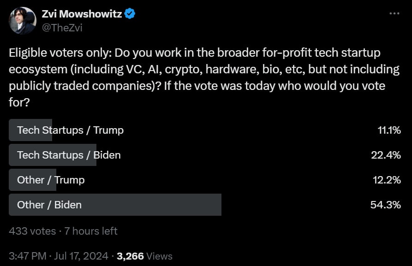Click the 22.4% result percentage
The width and height of the screenshot is (412, 266).
[x=386, y=155]
